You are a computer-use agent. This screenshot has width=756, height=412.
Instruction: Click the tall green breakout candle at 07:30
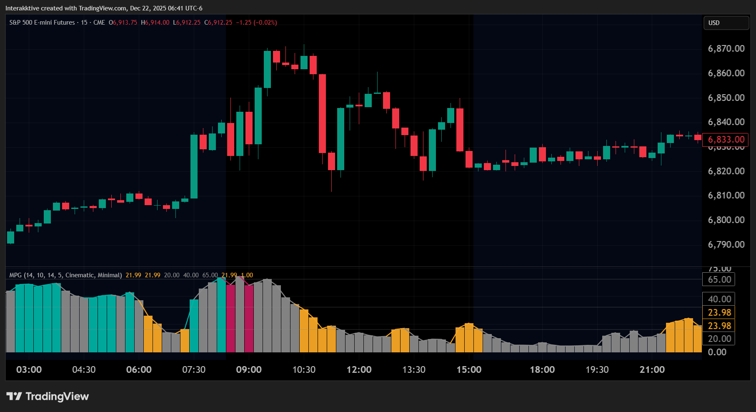(194, 166)
